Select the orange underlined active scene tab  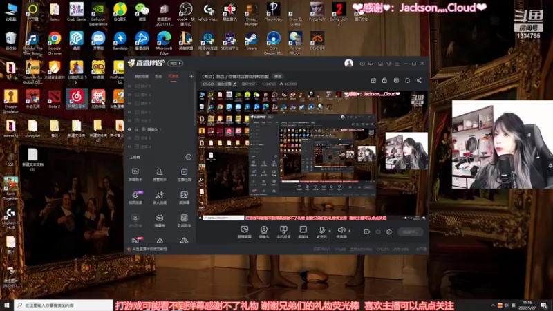[174, 77]
